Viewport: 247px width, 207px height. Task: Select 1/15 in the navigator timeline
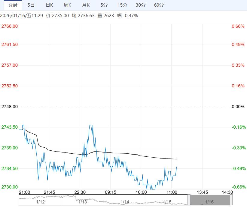coord(167,202)
